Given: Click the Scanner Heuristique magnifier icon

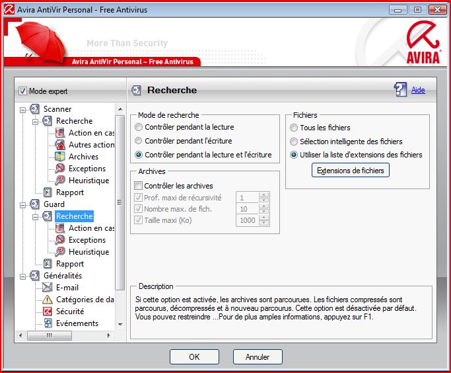Looking at the screenshot, I should pyautogui.click(x=60, y=181).
